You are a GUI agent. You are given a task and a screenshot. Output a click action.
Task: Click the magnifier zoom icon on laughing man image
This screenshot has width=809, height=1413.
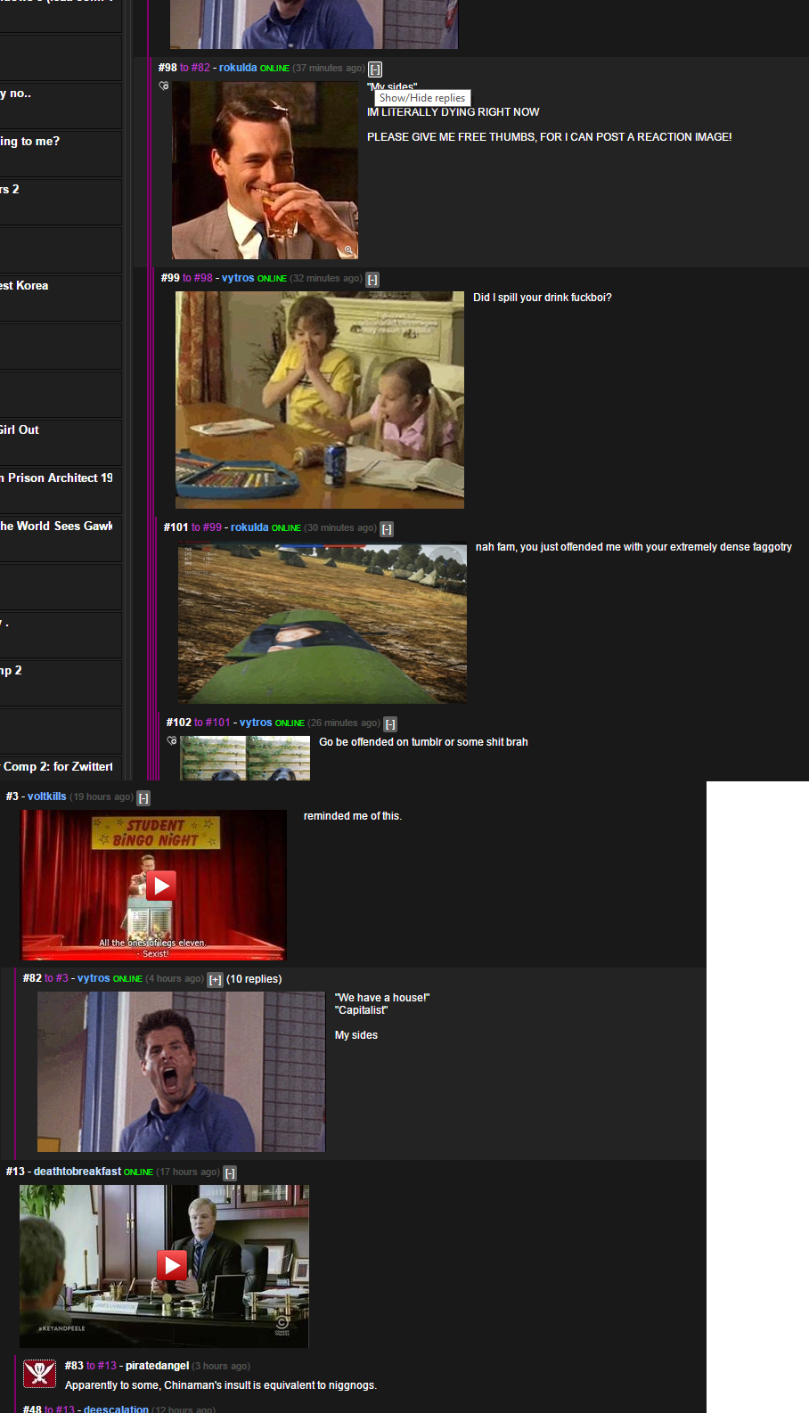[348, 250]
